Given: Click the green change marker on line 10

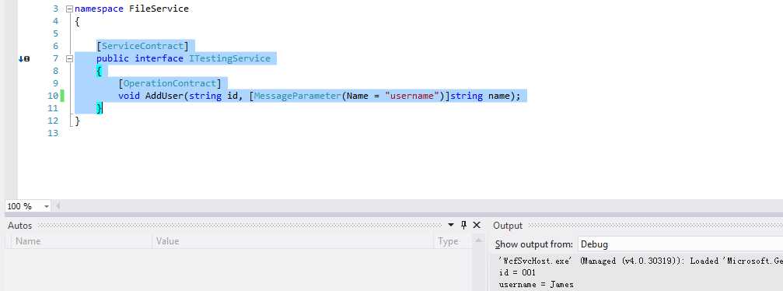Looking at the screenshot, I should coord(62,96).
